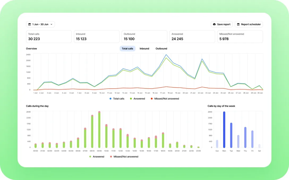
Task: Select the Total calls summary card
Action: tap(49, 37)
